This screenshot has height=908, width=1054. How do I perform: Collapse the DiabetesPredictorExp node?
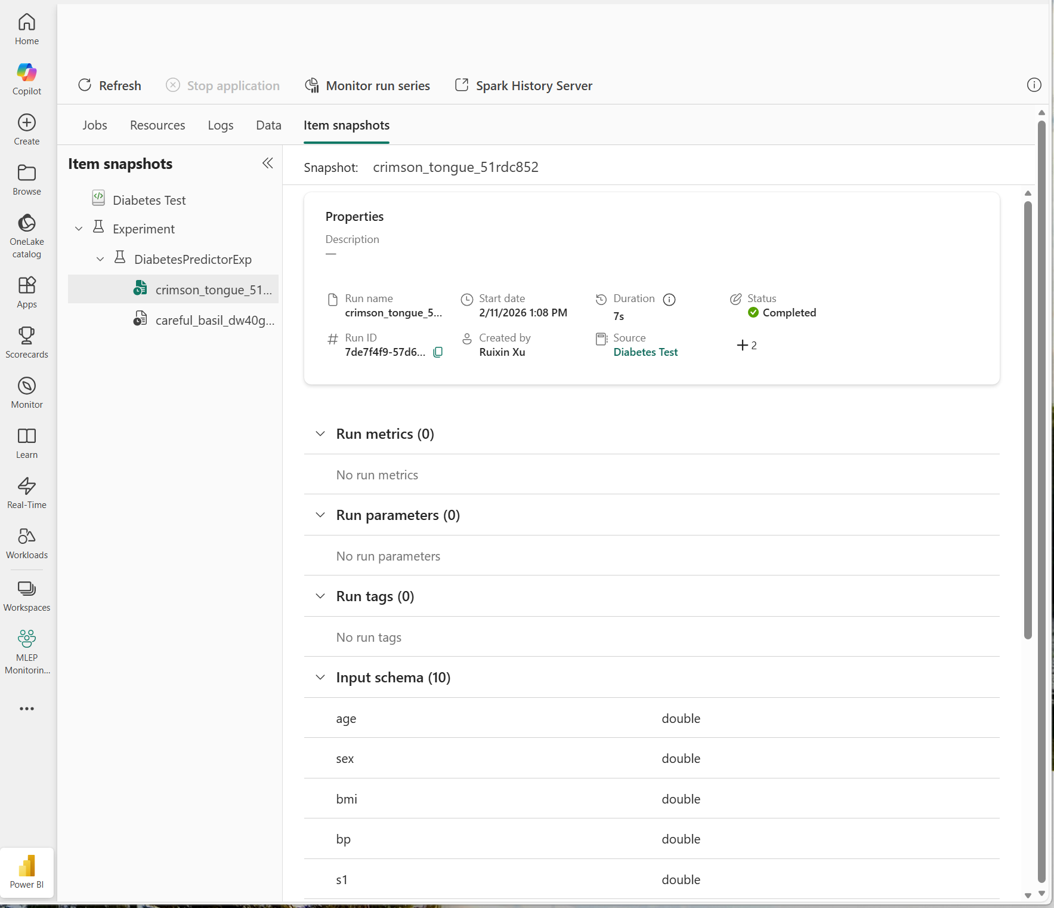100,259
